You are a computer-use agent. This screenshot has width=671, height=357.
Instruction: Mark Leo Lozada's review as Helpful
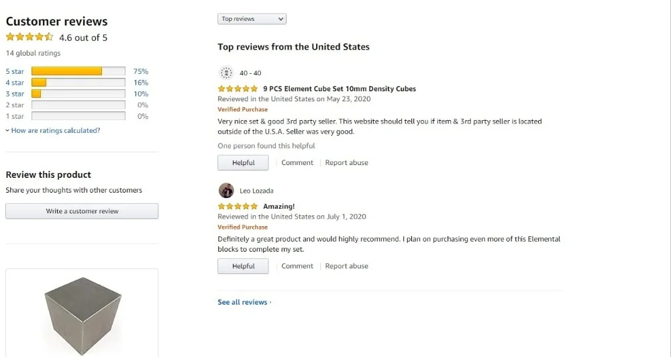[243, 266]
